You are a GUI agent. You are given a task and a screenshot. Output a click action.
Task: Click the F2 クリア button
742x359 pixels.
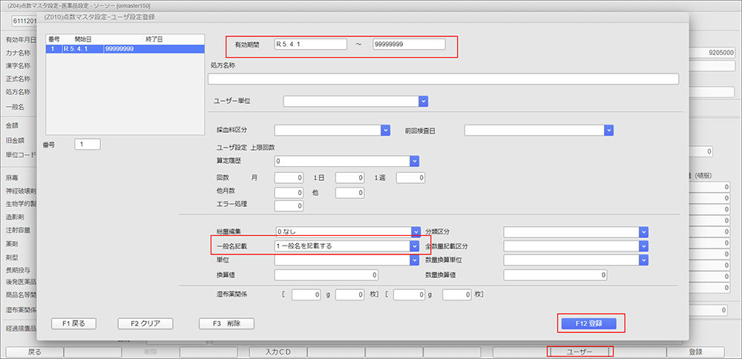[145, 323]
